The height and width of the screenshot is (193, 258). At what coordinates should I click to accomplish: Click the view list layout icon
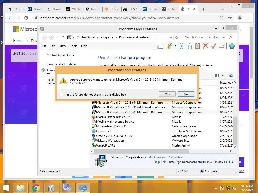(217, 76)
